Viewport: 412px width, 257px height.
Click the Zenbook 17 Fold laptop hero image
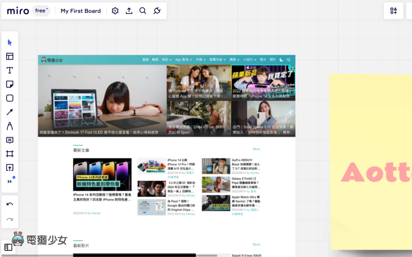[102, 101]
